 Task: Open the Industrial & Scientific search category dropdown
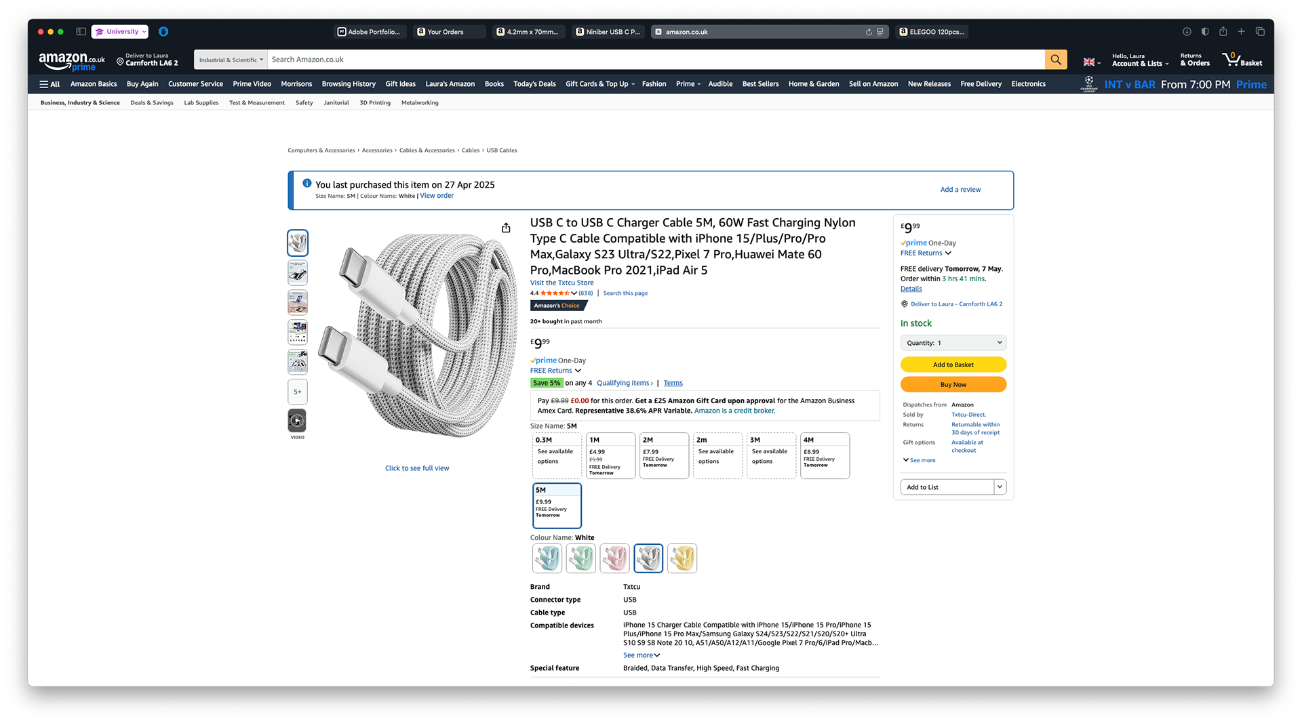(x=231, y=60)
